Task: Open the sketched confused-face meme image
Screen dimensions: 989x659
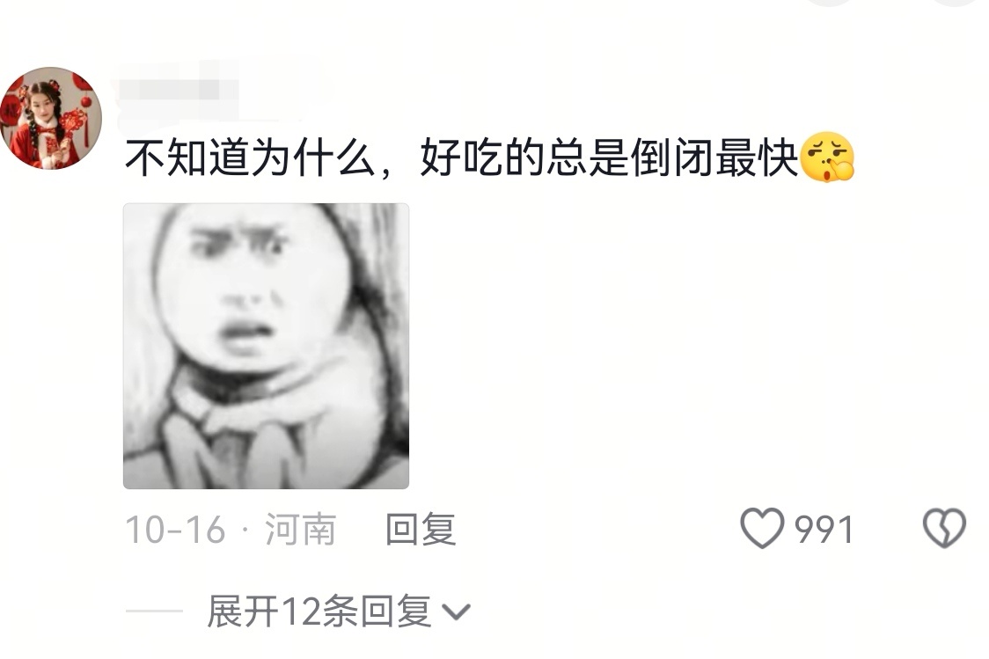Action: click(266, 346)
